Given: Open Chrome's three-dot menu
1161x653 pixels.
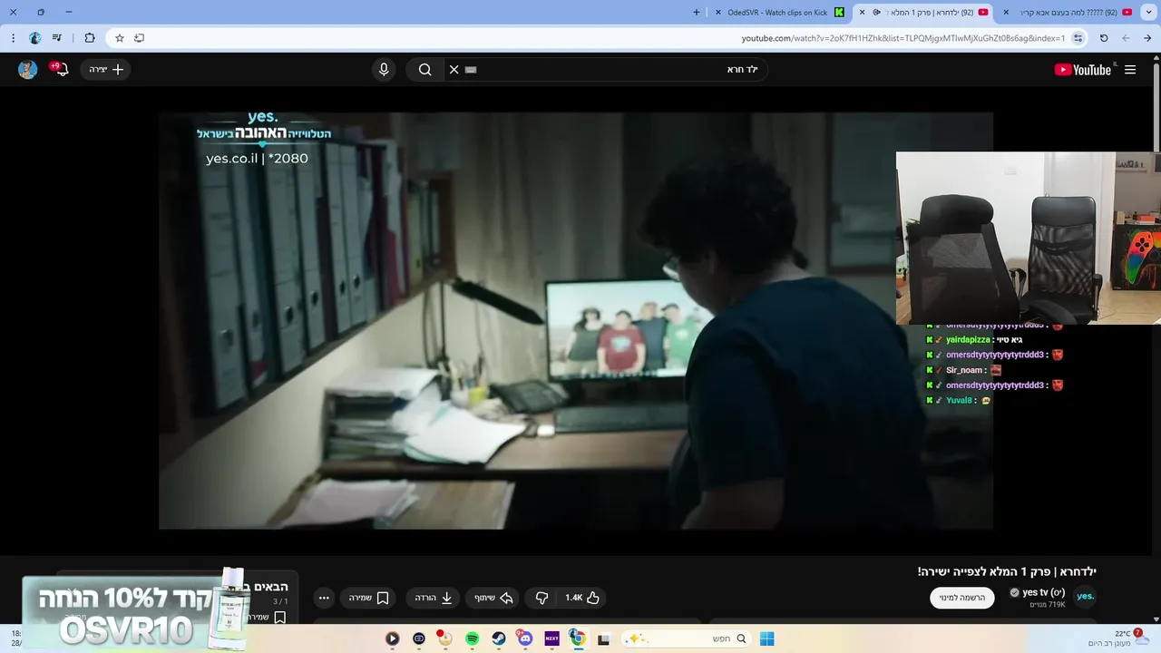Looking at the screenshot, I should [13, 38].
